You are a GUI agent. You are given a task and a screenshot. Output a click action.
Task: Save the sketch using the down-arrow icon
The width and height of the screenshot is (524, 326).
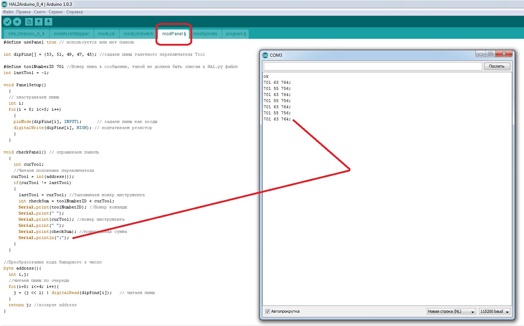point(48,22)
